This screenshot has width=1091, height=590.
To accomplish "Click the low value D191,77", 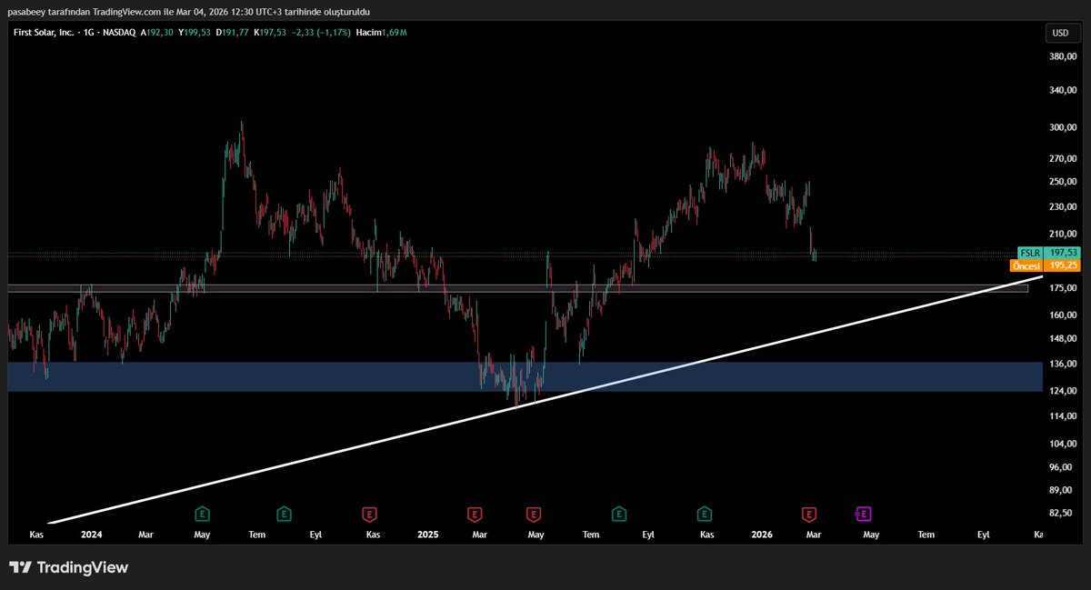I will click(234, 33).
